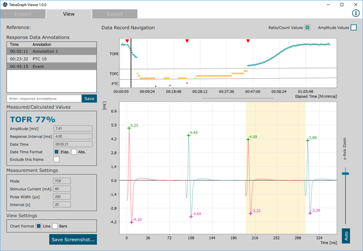363x251 pixels.
Task: Click the TetraGraph app icon in title bar
Action: [x=5, y=4]
